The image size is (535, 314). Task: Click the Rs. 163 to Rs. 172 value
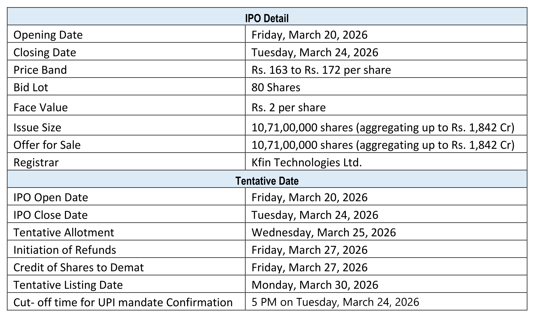click(x=321, y=70)
